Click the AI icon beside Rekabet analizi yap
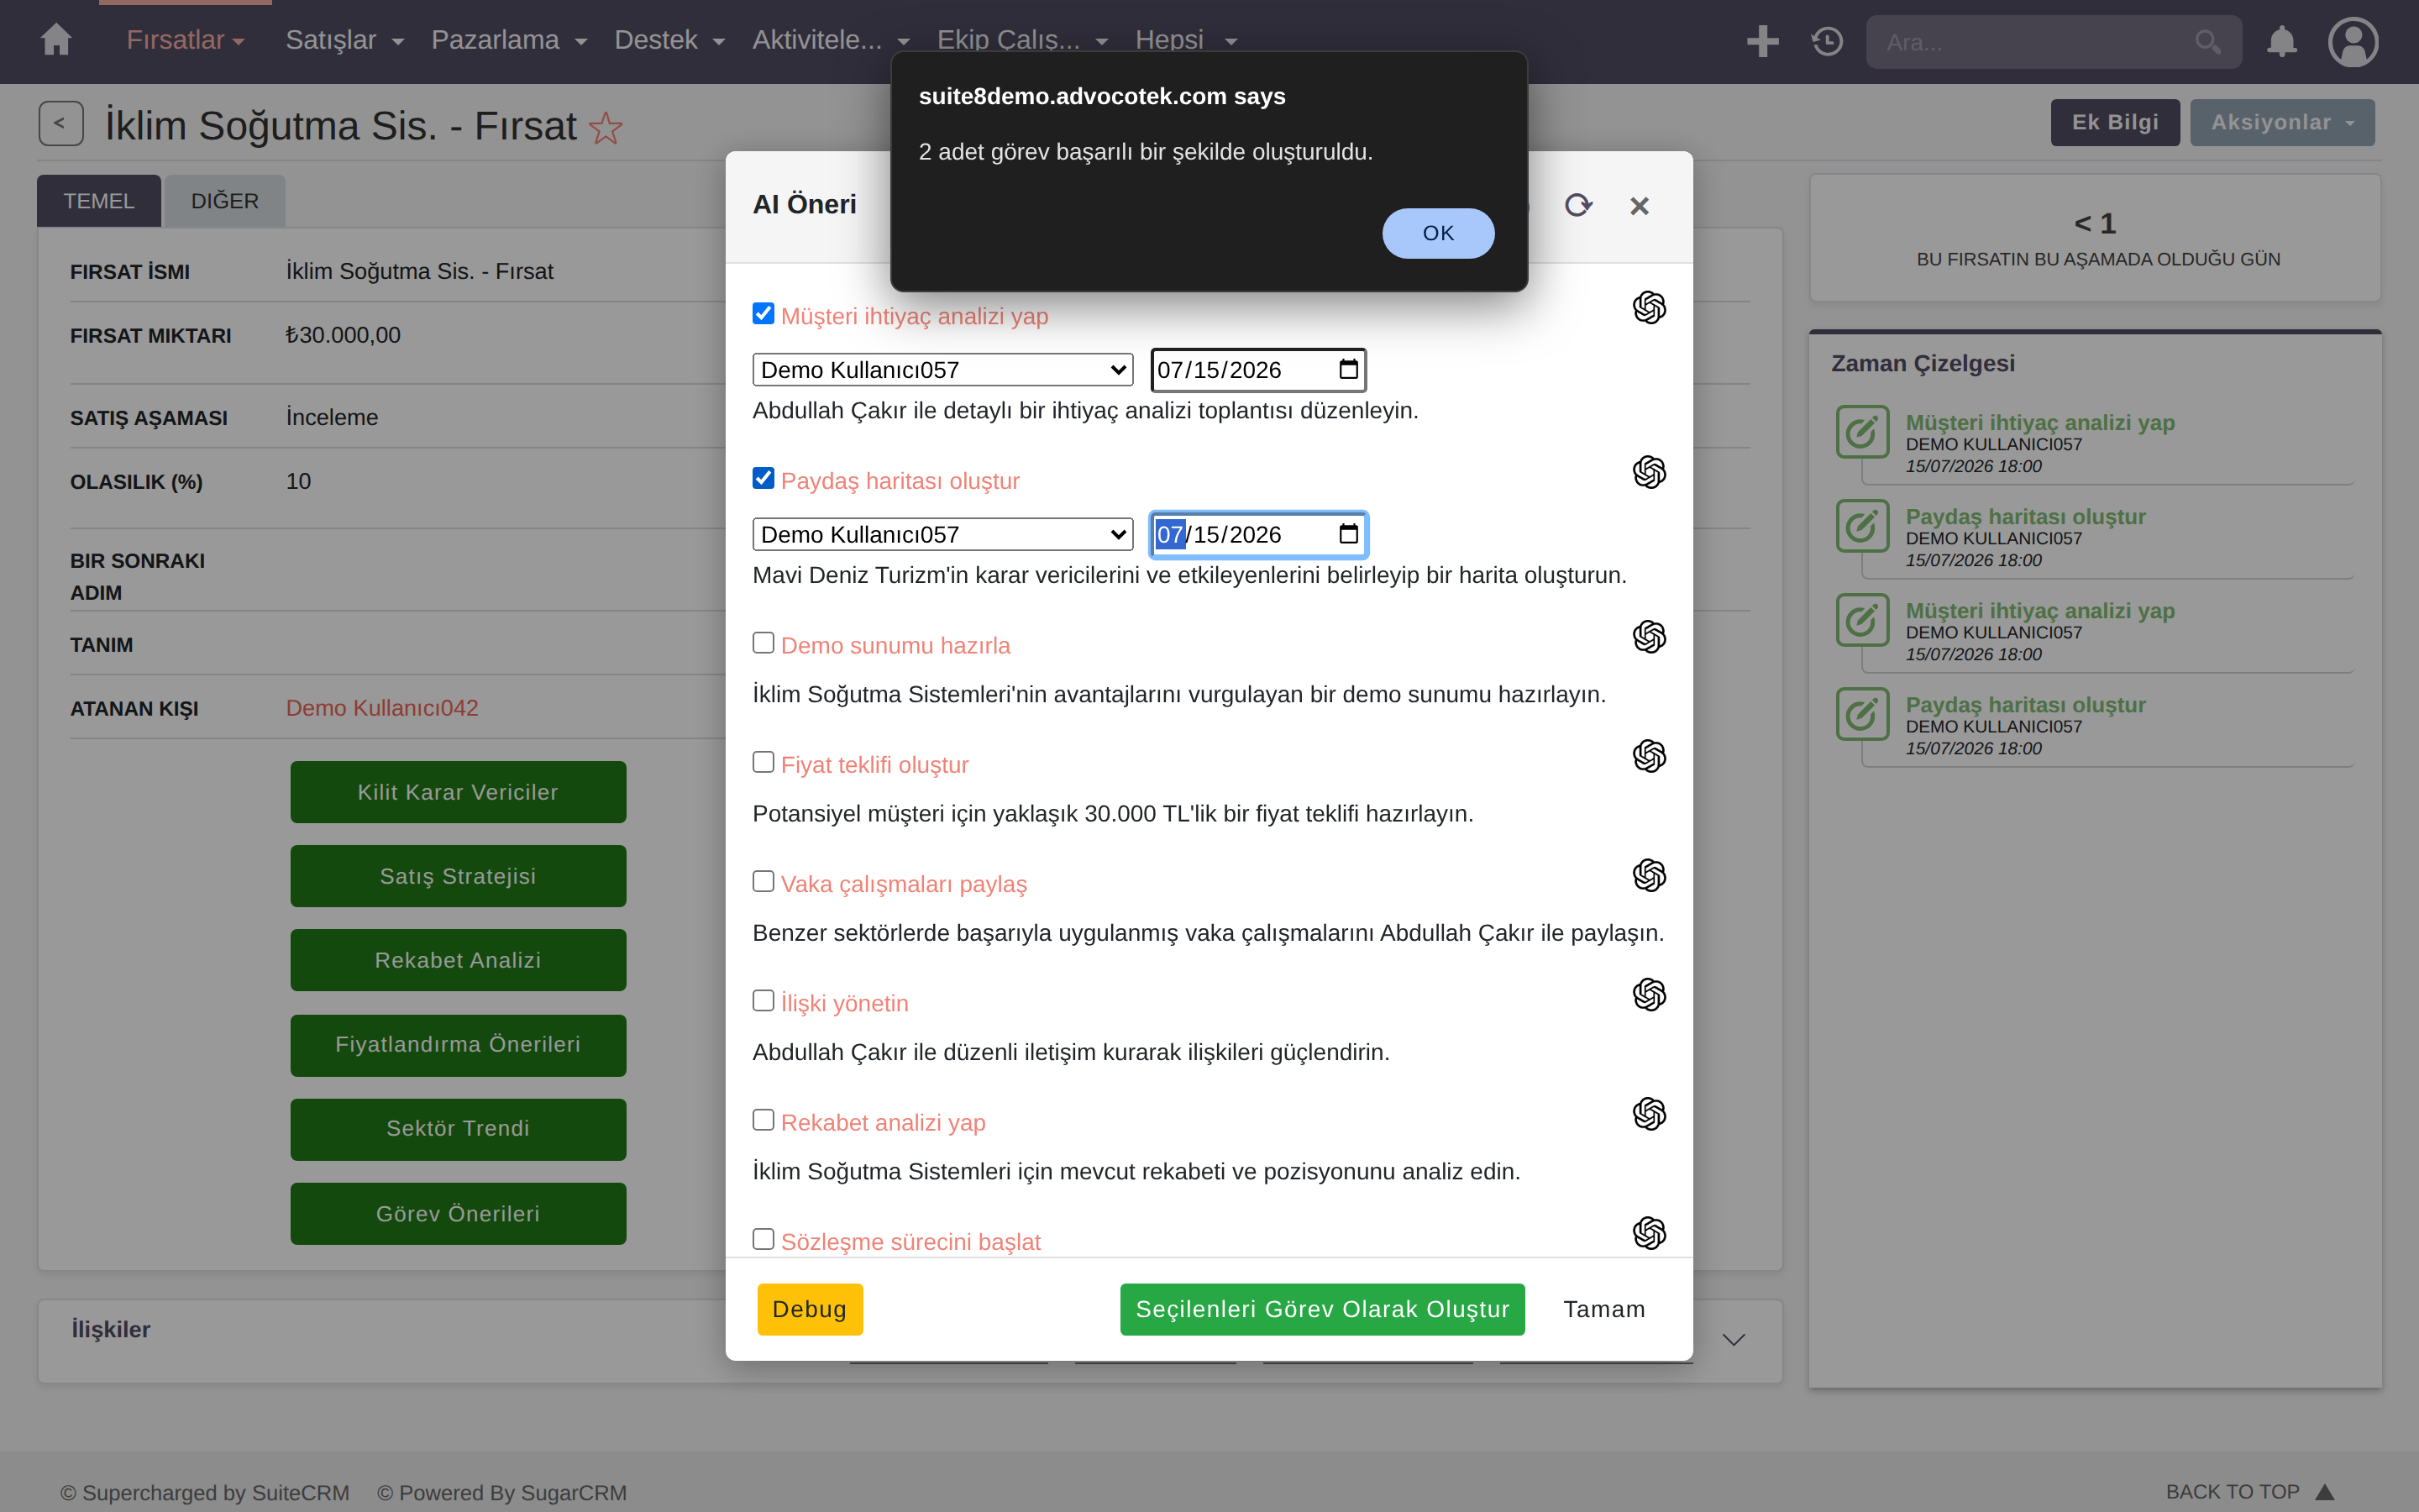The image size is (2419, 1512). (1650, 1114)
